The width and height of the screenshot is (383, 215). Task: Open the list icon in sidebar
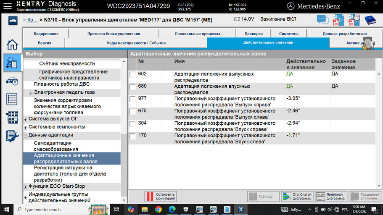(x=12, y=99)
